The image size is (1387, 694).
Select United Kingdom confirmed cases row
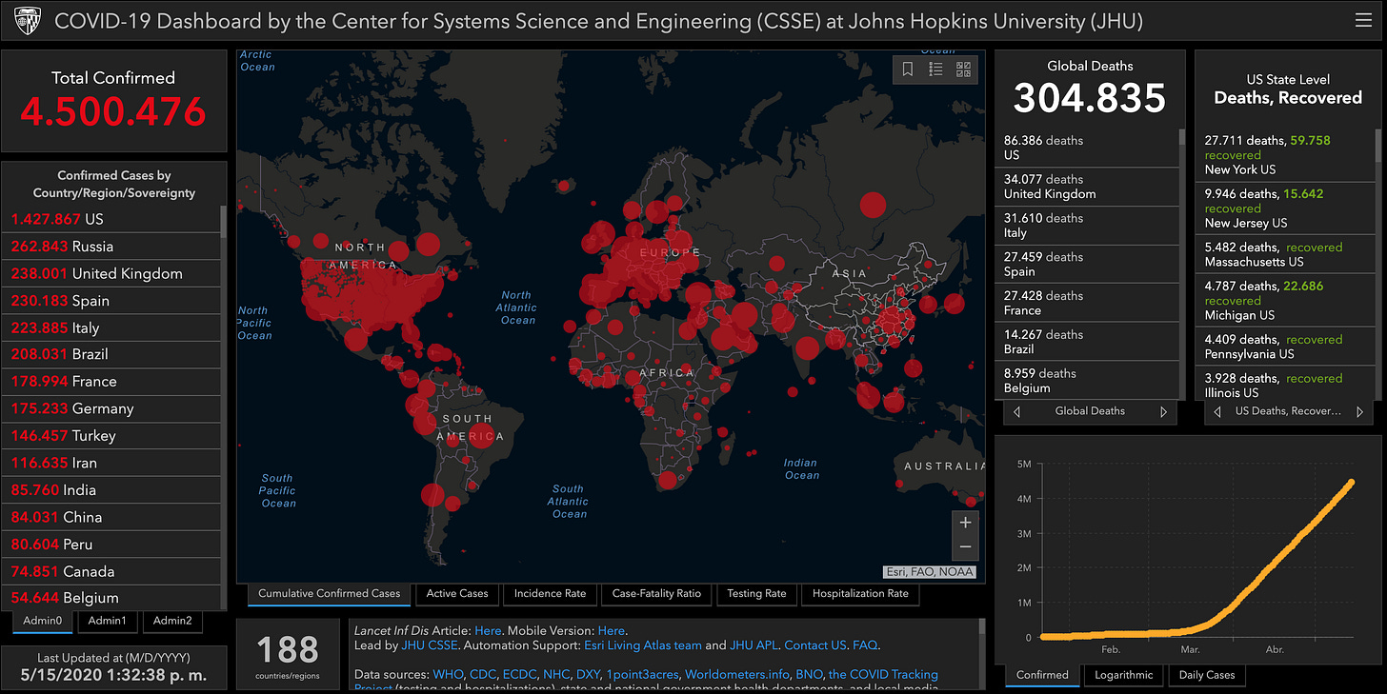coord(111,273)
